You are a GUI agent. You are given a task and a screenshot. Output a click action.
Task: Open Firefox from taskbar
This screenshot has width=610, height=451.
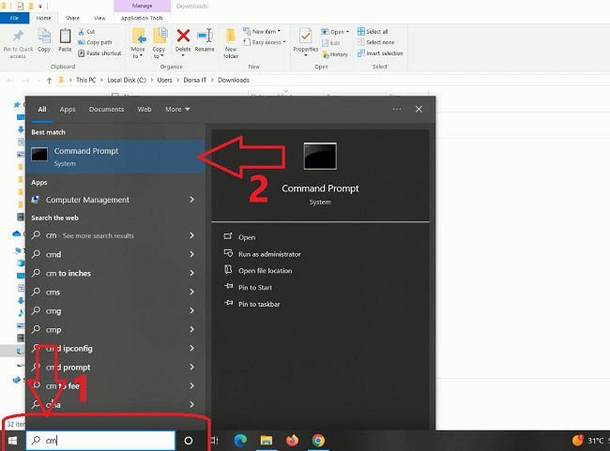point(292,440)
